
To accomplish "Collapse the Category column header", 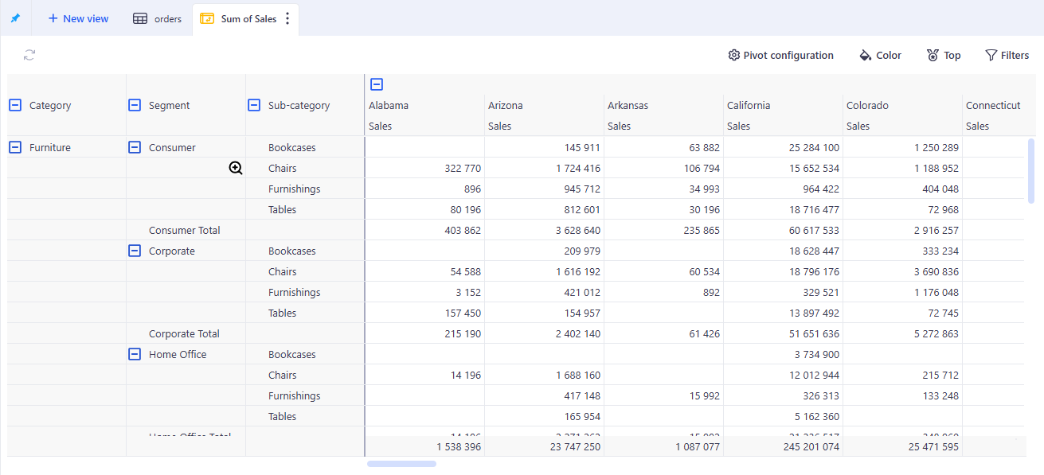I will (15, 105).
